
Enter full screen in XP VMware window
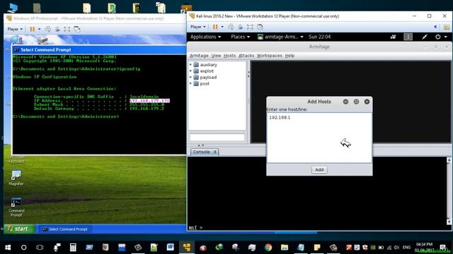[67, 29]
